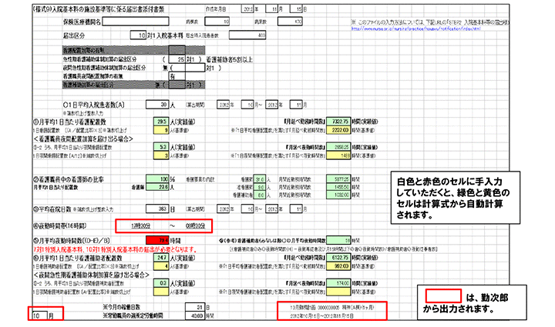
Task: Select green cell 24.7 看護補助者配置数
Action: point(161,258)
